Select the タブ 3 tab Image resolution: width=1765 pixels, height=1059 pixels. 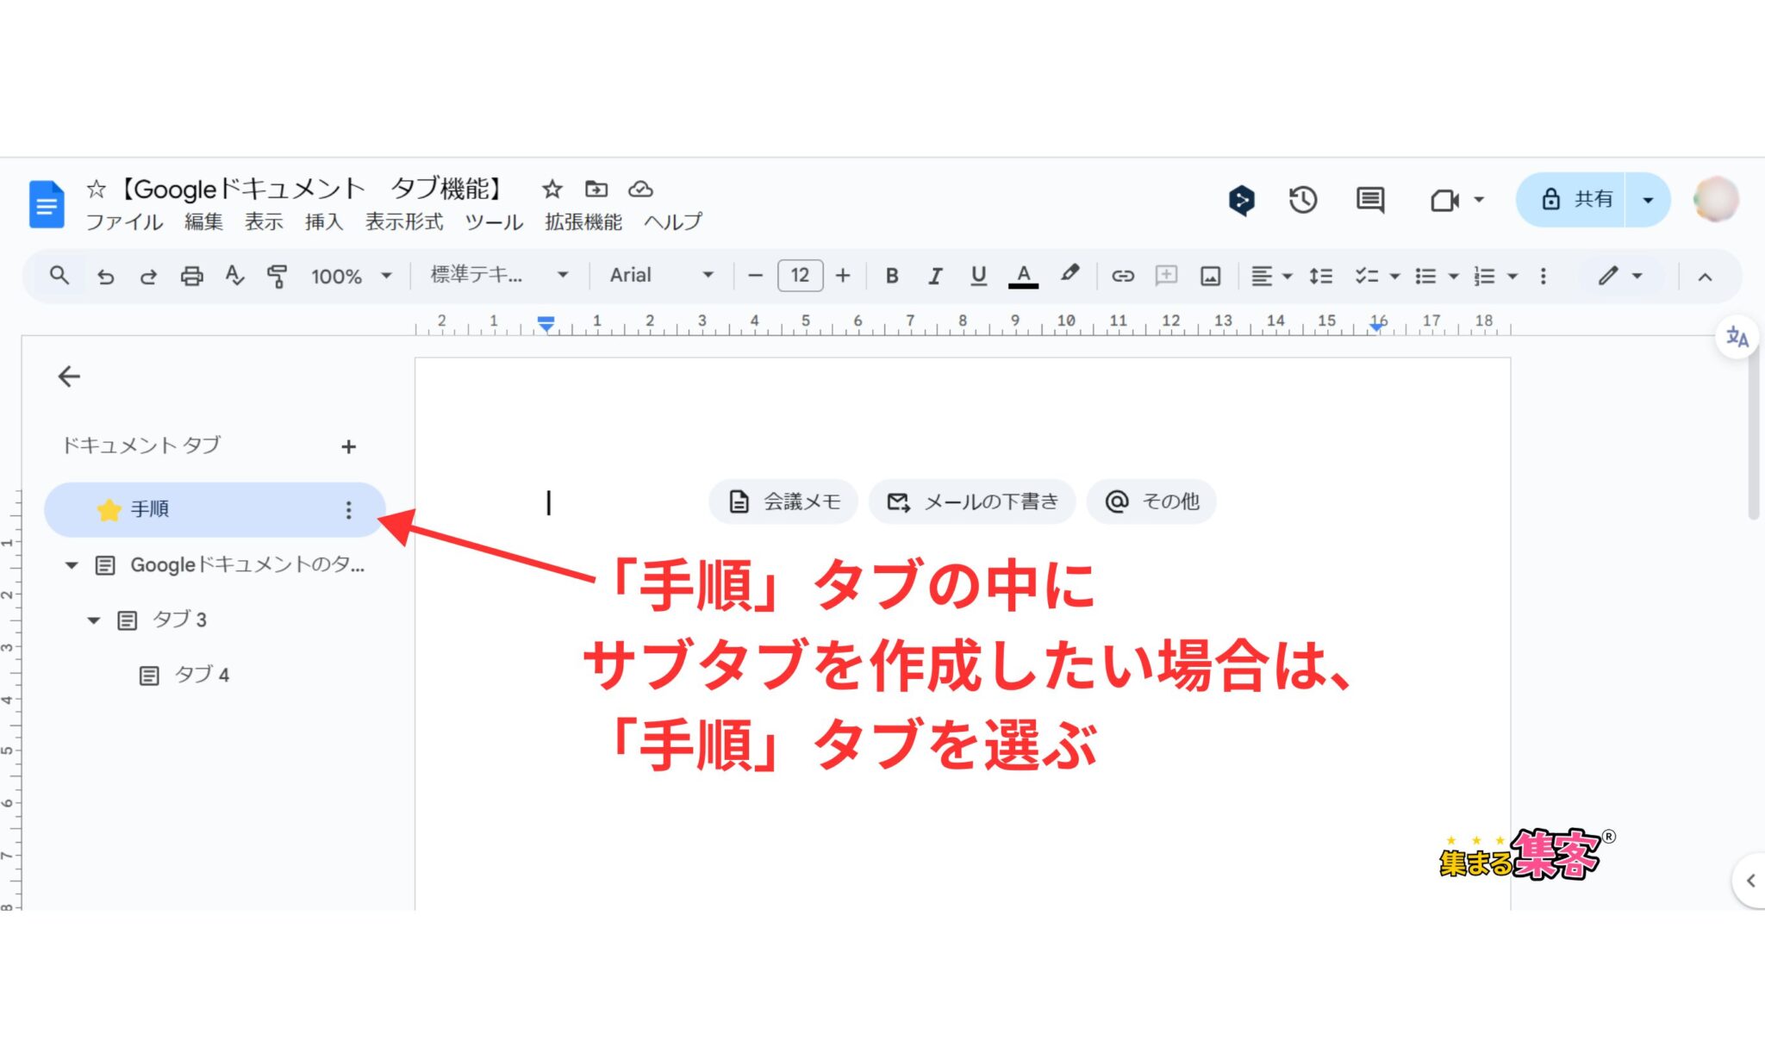click(x=179, y=620)
